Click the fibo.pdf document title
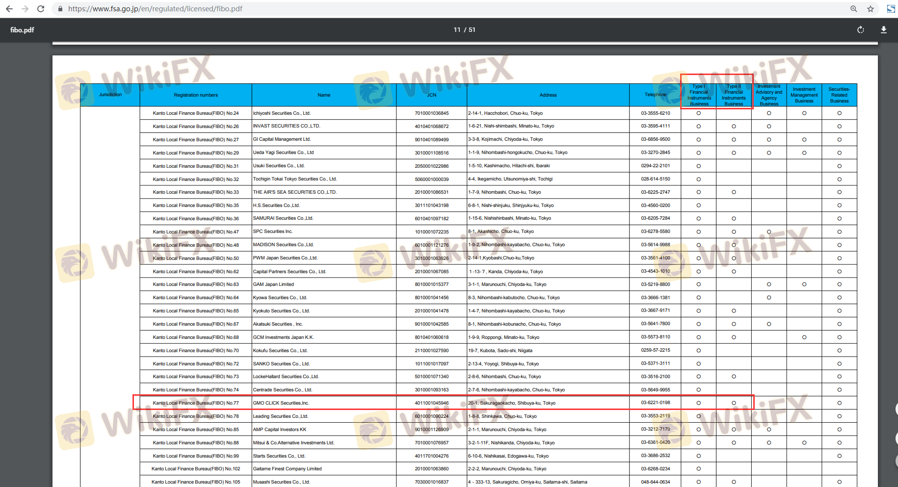 point(22,30)
